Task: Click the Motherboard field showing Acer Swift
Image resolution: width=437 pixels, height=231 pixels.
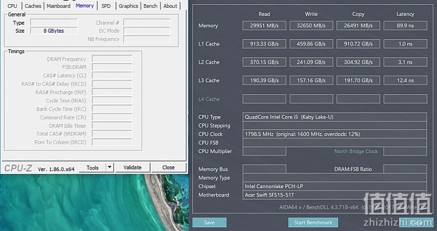Action: point(334,195)
